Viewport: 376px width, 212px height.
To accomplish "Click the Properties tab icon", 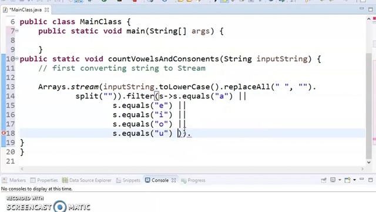I will point(33,180).
